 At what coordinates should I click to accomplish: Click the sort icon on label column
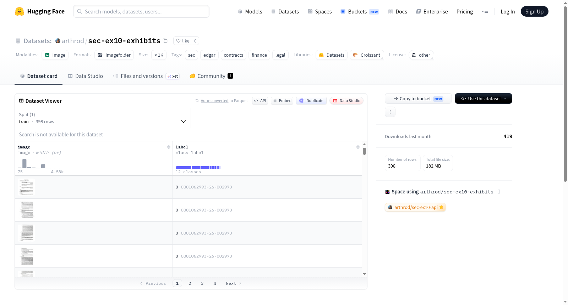[358, 147]
